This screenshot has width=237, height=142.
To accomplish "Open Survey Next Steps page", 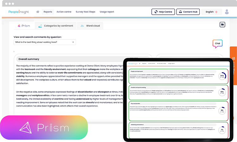I will (x=85, y=12).
